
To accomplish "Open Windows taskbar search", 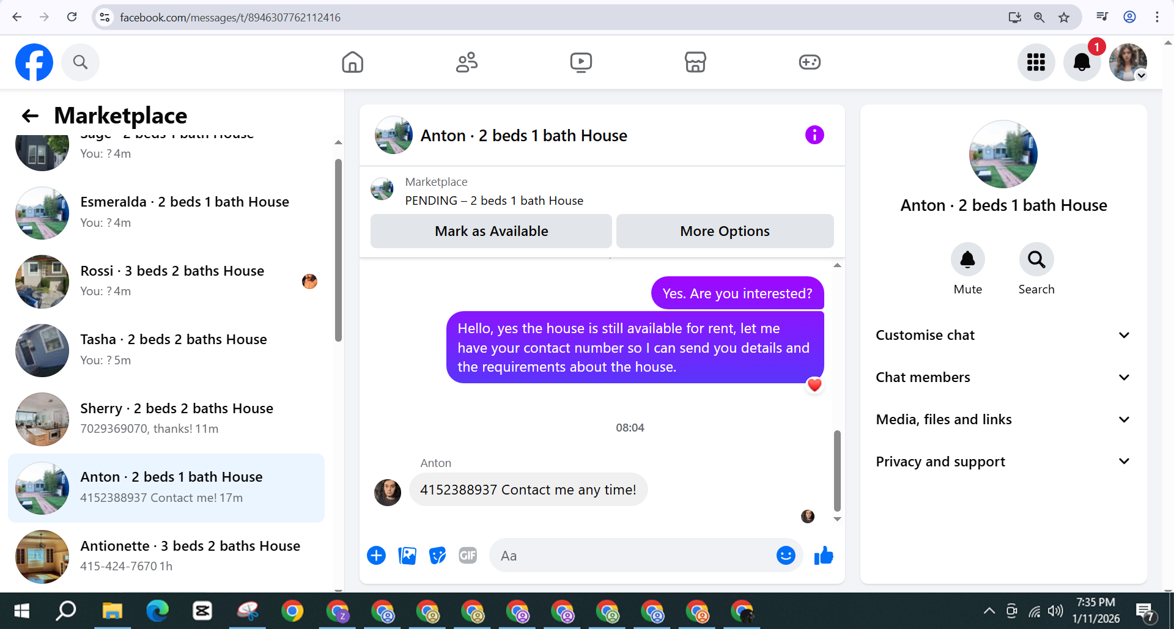I will (x=67, y=611).
